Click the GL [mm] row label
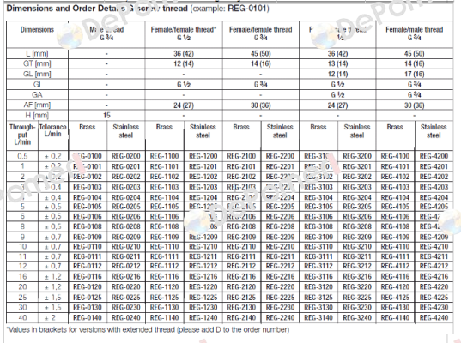Image resolution: width=461 pixels, height=343 pixels. pyautogui.click(x=37, y=74)
